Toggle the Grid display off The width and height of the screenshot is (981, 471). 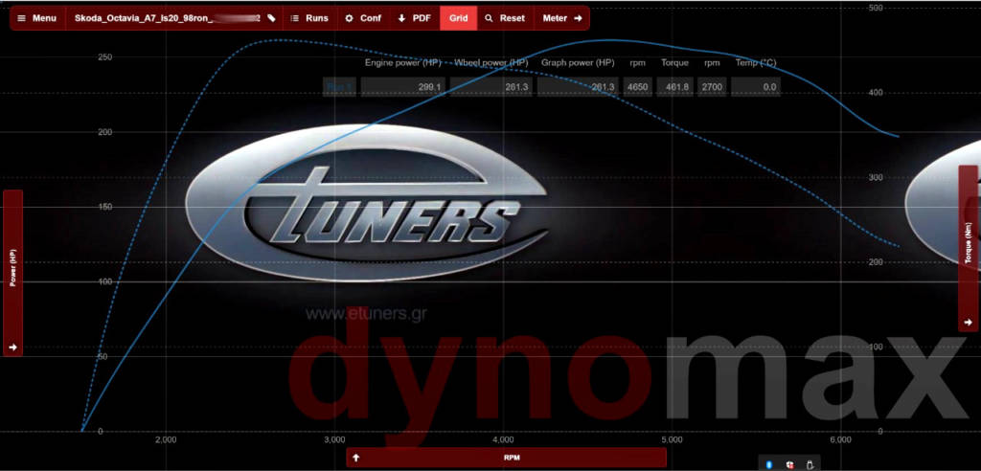458,18
